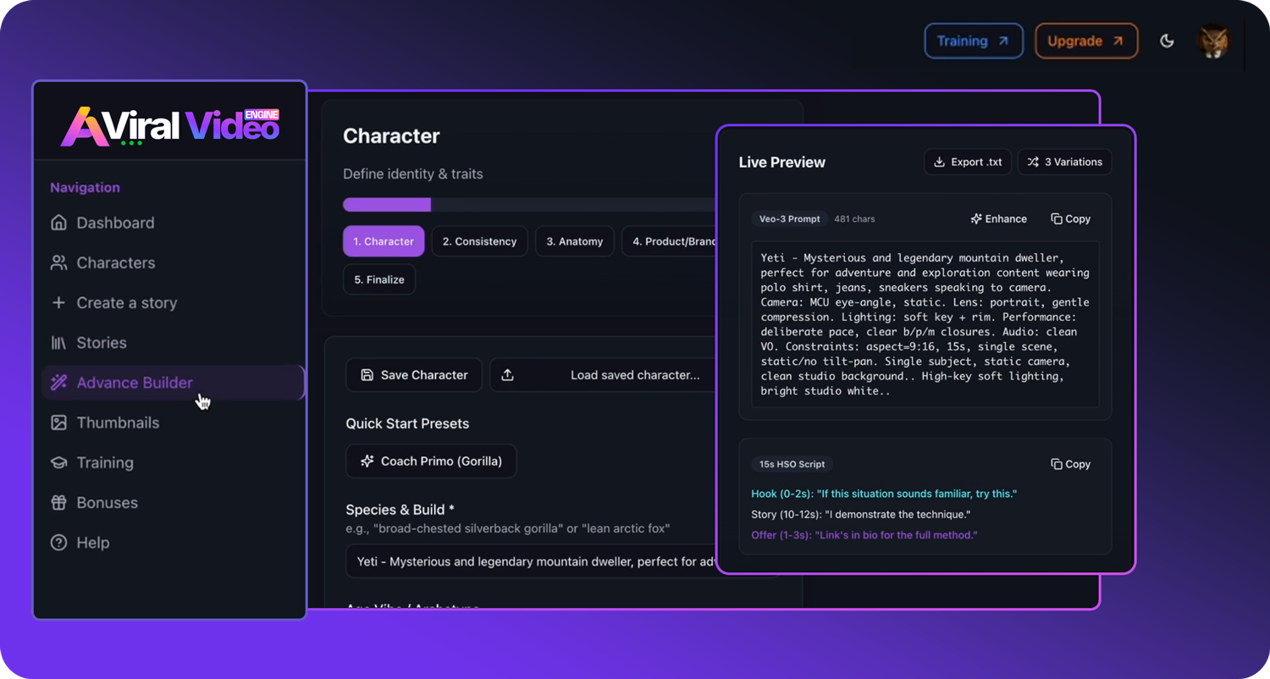Open Thumbnails from the navigation sidebar
Screen dimensions: 1270x679
point(117,422)
